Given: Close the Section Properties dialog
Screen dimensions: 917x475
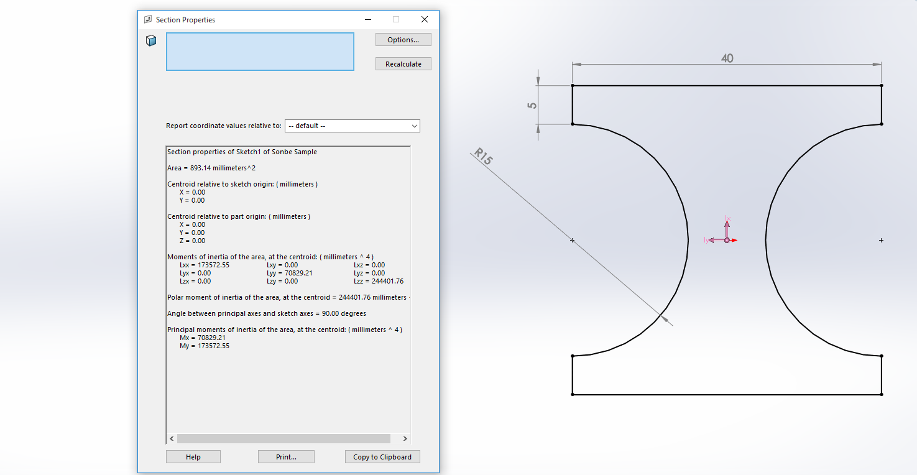Looking at the screenshot, I should (425, 19).
